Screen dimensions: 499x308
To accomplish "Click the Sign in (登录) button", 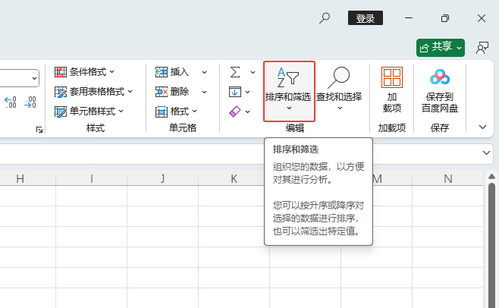I will point(365,18).
